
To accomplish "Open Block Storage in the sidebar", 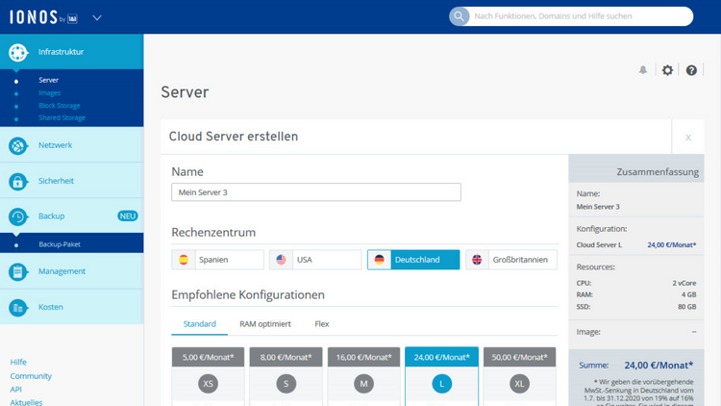I will [x=59, y=106].
